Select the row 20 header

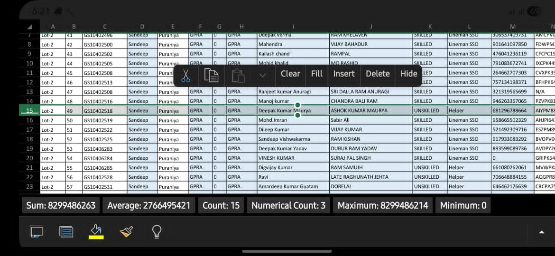coord(29,158)
